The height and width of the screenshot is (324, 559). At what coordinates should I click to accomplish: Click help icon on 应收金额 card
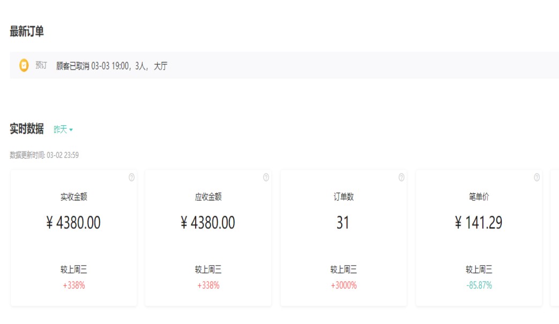point(266,178)
